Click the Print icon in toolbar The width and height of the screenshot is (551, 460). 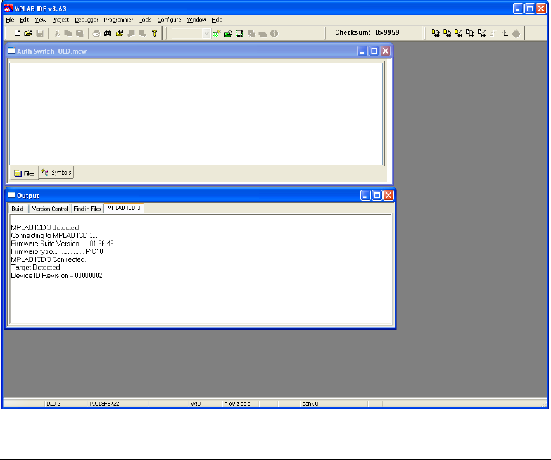[x=96, y=34]
